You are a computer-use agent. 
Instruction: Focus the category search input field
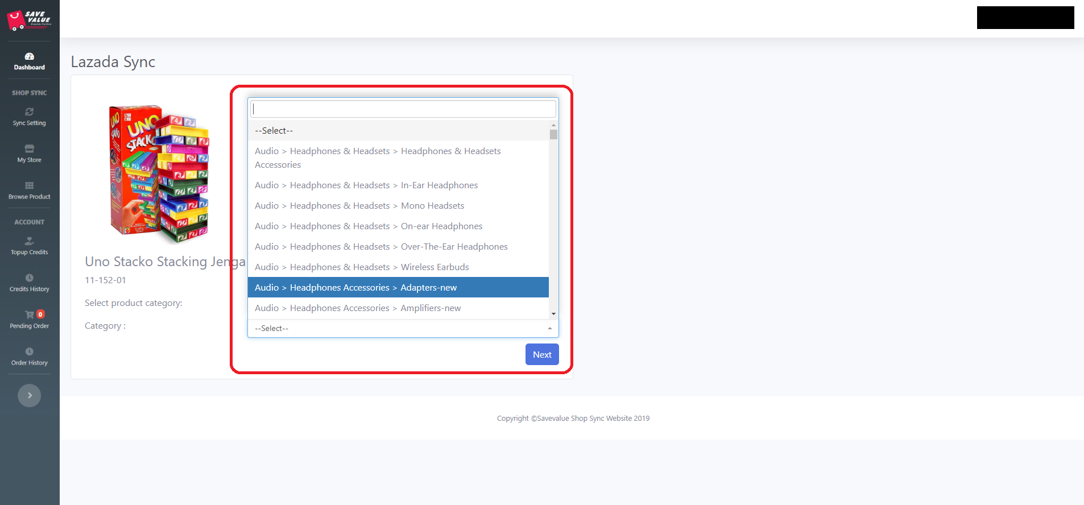pyautogui.click(x=403, y=109)
